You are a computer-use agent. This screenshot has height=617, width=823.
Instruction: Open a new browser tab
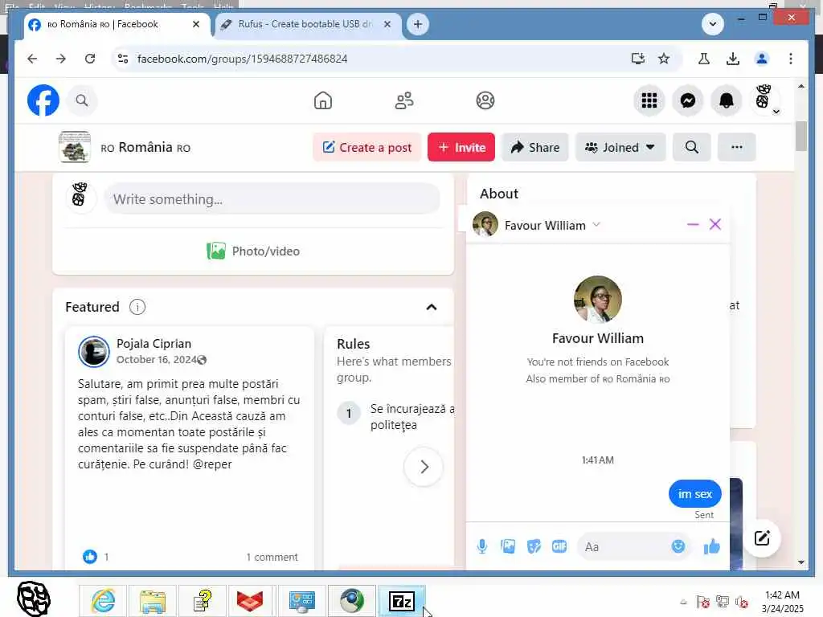pyautogui.click(x=418, y=24)
